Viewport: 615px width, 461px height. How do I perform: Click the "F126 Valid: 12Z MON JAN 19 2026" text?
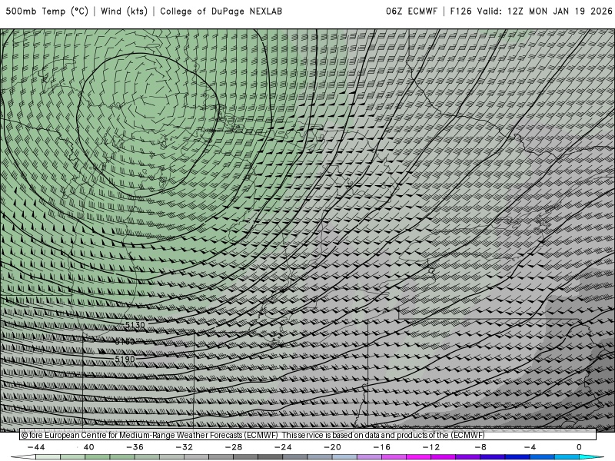(x=531, y=12)
